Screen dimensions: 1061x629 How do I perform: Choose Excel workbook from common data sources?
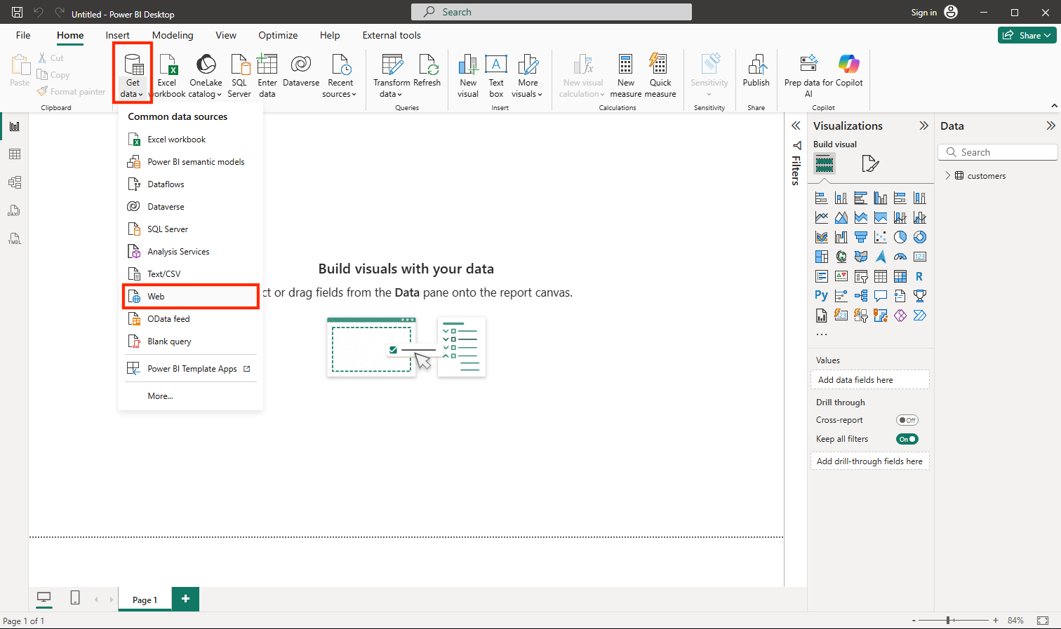(191, 140)
